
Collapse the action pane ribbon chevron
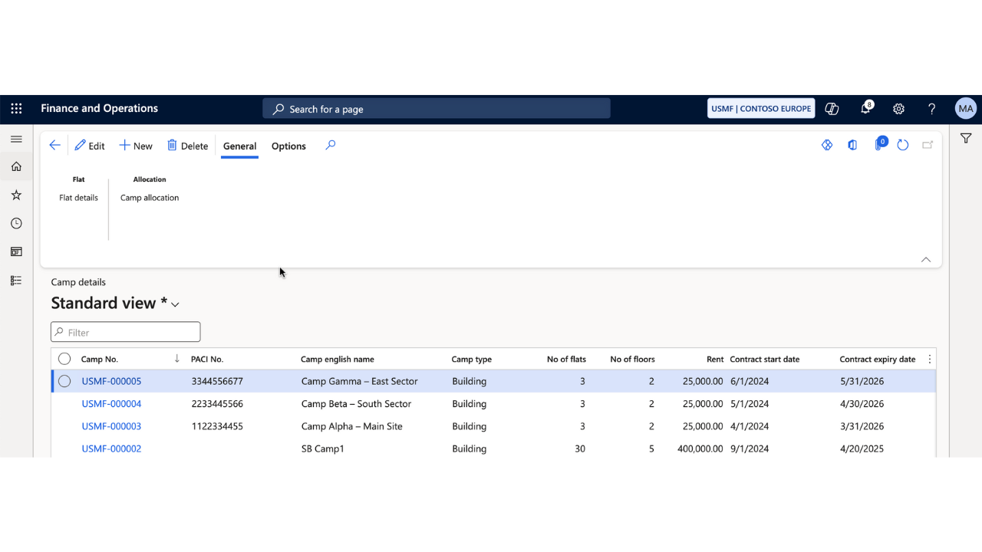[926, 260]
